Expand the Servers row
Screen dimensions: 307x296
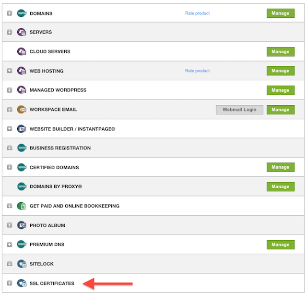tap(10, 32)
